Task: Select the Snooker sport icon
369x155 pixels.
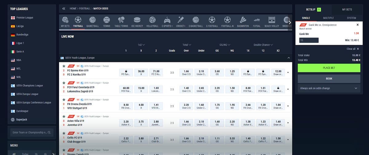Action: tap(286, 20)
